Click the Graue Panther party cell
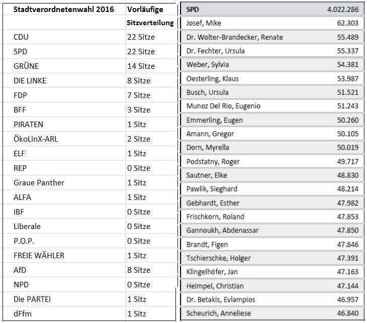This screenshot has height=323, width=367. tap(64, 183)
